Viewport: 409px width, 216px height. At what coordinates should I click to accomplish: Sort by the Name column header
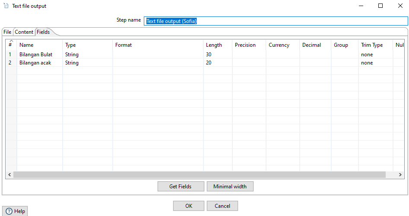pyautogui.click(x=40, y=45)
